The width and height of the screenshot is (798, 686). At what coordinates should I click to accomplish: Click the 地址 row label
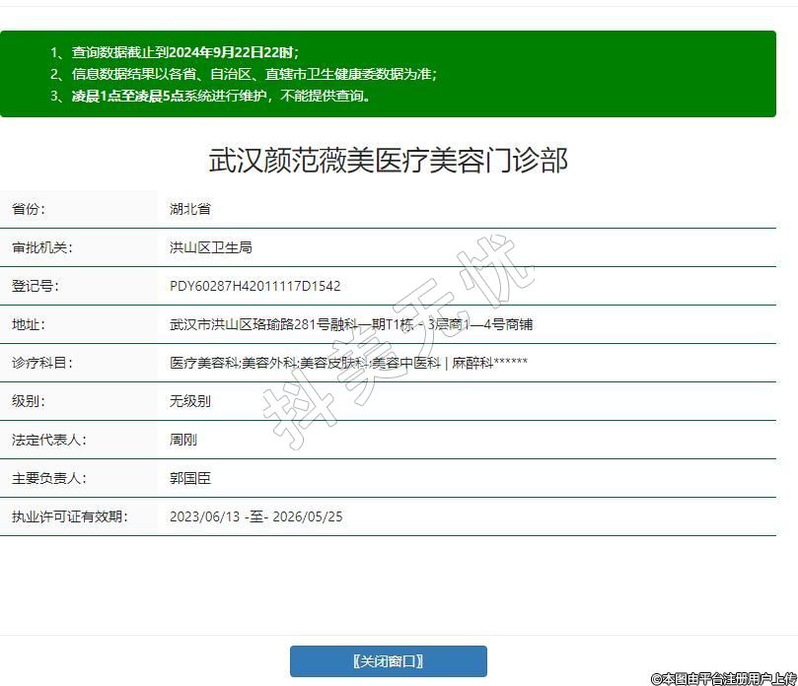29,324
